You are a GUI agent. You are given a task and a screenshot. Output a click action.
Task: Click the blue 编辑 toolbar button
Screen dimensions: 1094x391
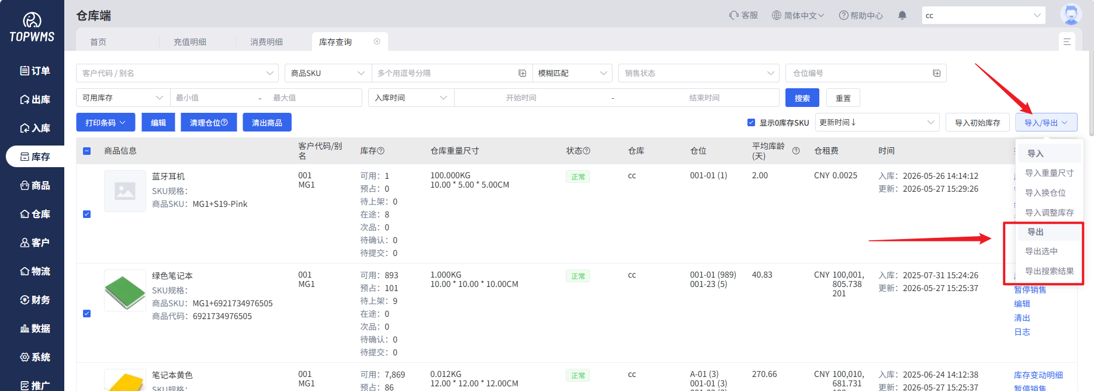[x=158, y=122]
